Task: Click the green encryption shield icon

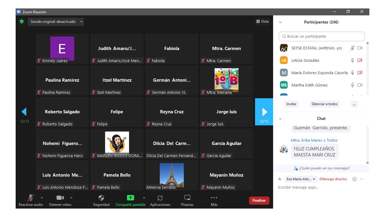Action: (x=21, y=22)
